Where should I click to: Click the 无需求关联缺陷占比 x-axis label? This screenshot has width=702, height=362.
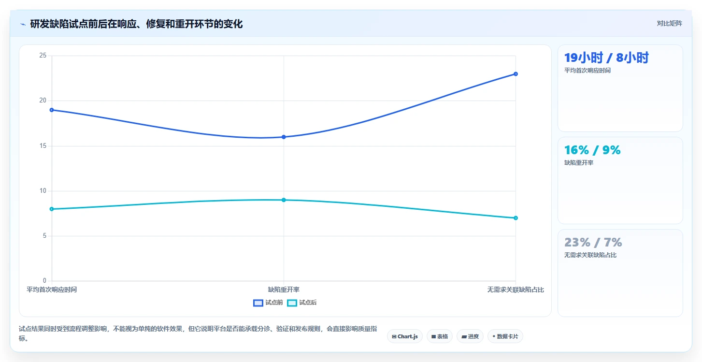(x=516, y=290)
